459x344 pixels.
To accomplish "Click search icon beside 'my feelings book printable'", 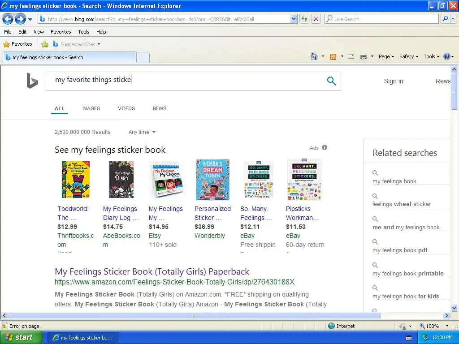I will point(375,265).
